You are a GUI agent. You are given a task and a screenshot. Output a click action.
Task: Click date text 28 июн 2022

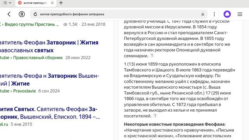[x=78, y=58]
